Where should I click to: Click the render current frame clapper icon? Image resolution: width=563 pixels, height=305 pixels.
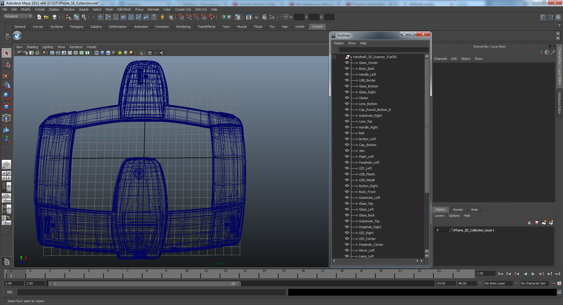(257, 17)
